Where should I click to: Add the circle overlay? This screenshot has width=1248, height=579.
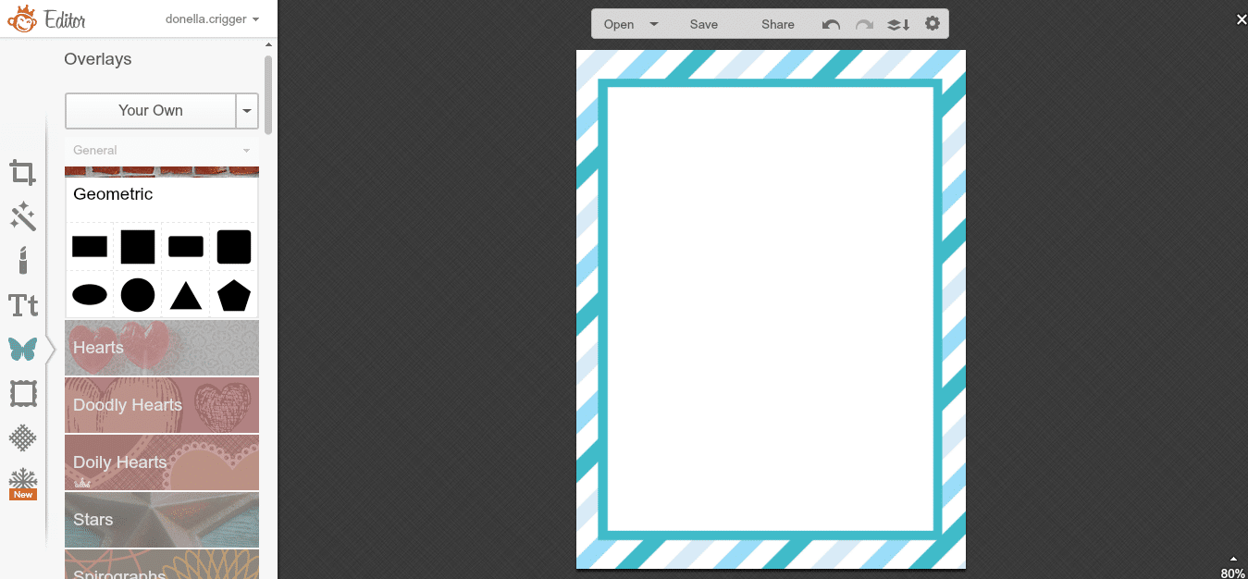pos(138,295)
